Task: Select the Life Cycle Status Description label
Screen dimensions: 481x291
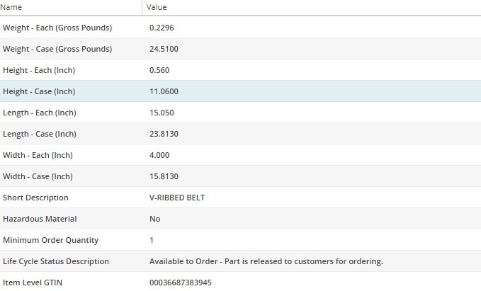Action: coord(56,261)
